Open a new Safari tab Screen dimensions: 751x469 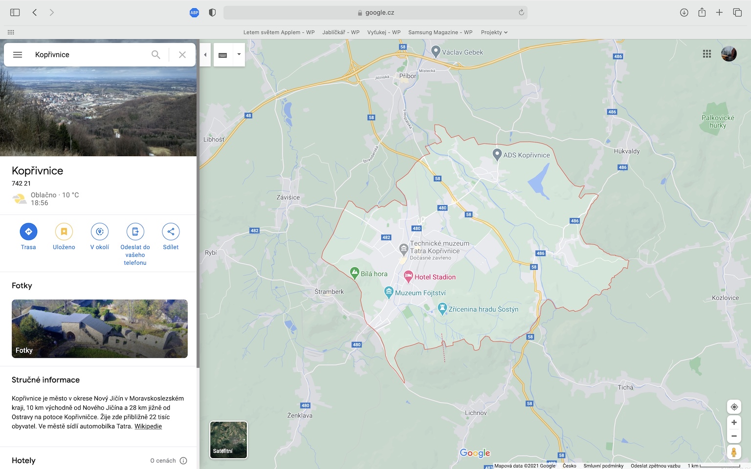(x=719, y=13)
